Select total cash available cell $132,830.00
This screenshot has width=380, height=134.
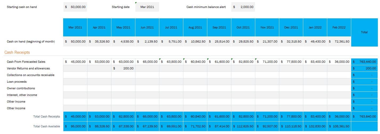315,126
